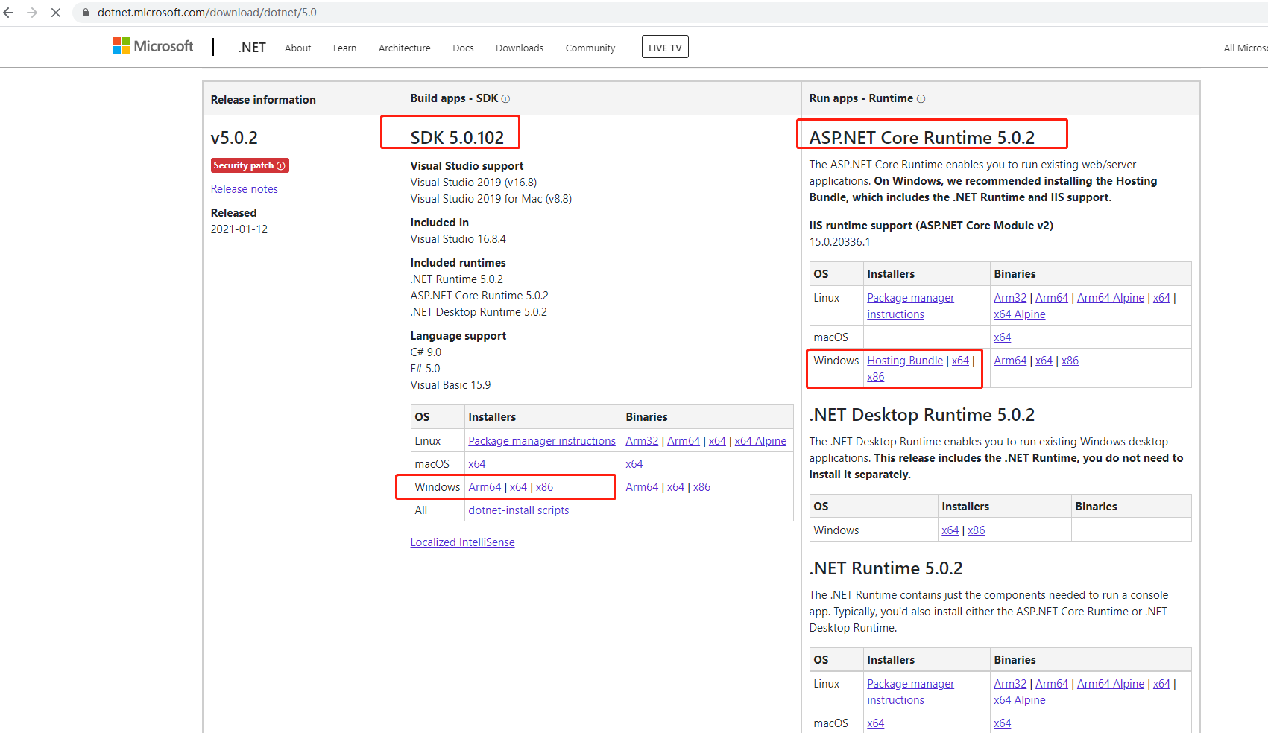Download .NET Runtime Linux Arm32 binary
This screenshot has width=1268, height=733.
point(1010,684)
